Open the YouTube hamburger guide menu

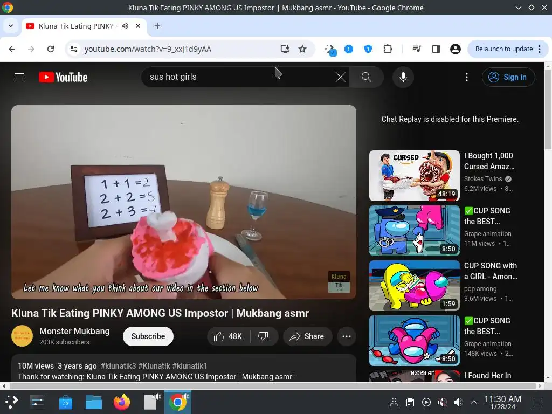coord(19,77)
